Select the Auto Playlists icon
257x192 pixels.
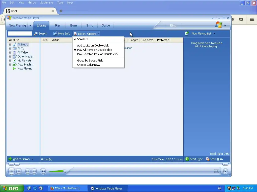coord(15,64)
